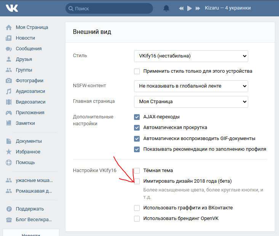The image size is (279, 236).
Task: Open Приложения in the left menu
Action: click(x=30, y=113)
